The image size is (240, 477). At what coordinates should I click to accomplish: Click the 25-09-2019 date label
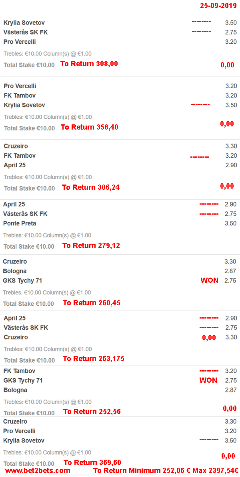(218, 6)
